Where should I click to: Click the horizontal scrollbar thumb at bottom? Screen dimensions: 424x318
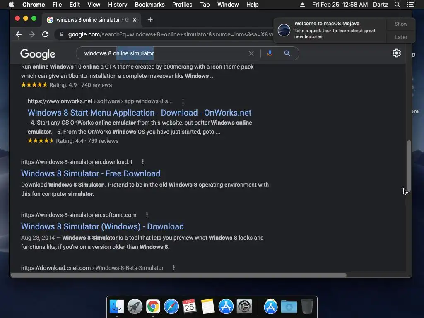[x=178, y=275]
